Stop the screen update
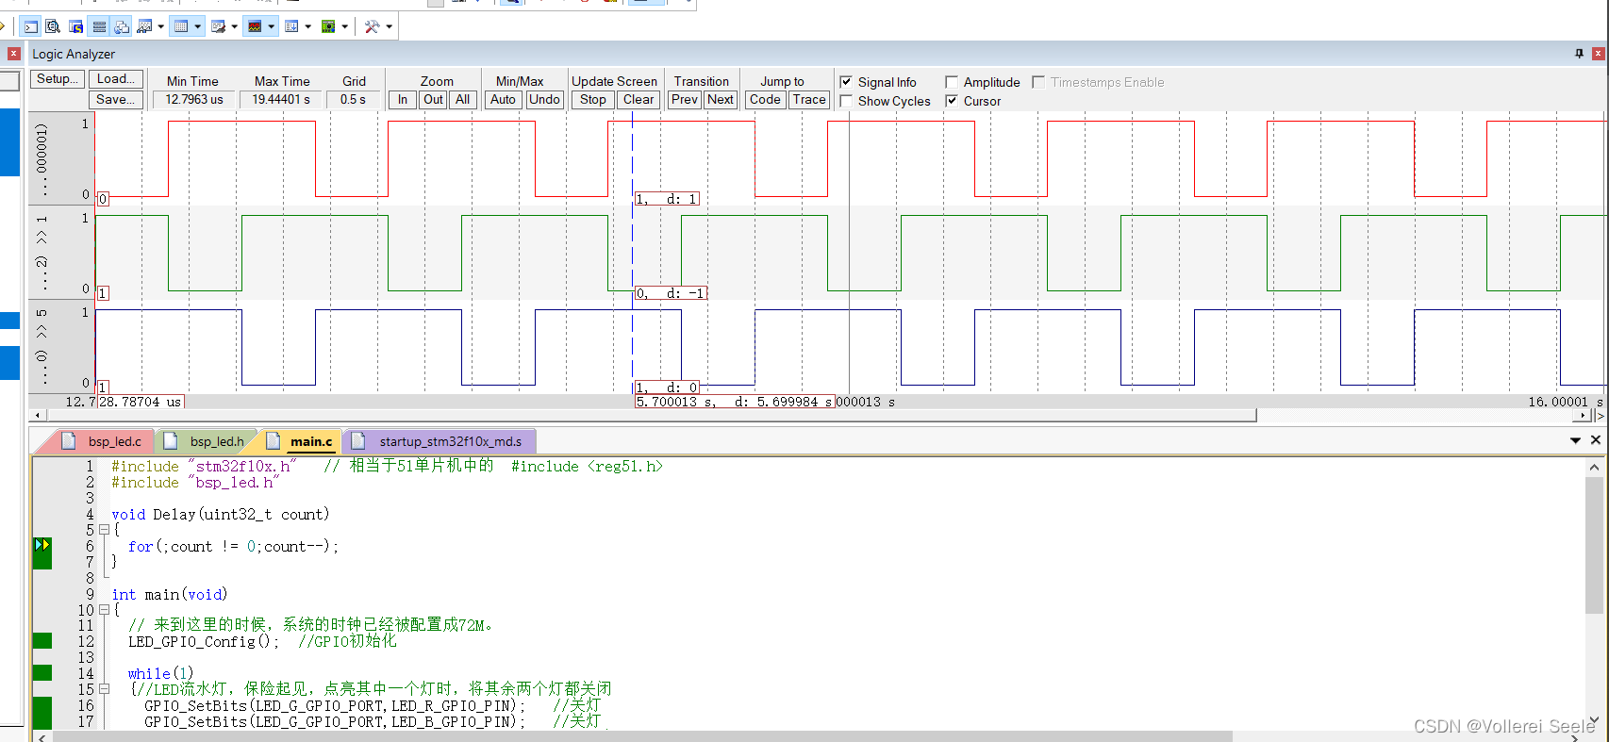 [593, 99]
